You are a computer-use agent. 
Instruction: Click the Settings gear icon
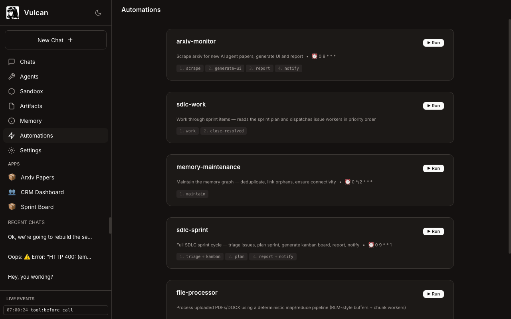pyautogui.click(x=12, y=150)
